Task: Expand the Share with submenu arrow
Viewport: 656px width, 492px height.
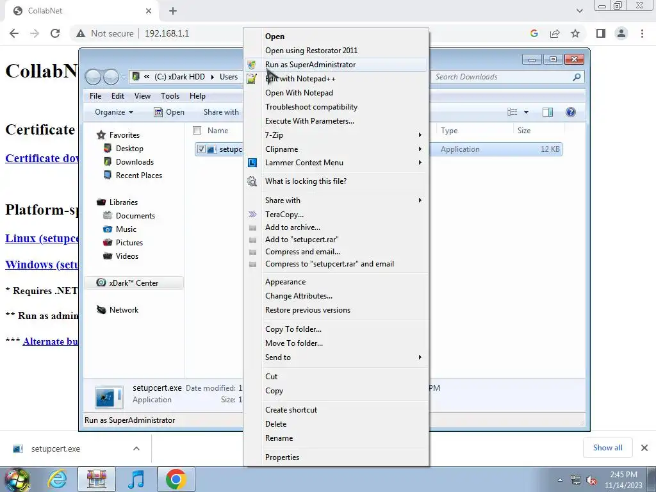Action: point(420,201)
